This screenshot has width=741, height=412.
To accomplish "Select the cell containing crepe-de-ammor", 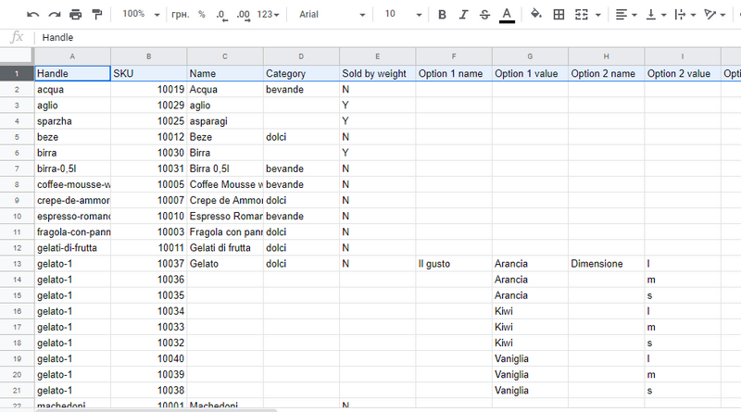I will click(72, 200).
